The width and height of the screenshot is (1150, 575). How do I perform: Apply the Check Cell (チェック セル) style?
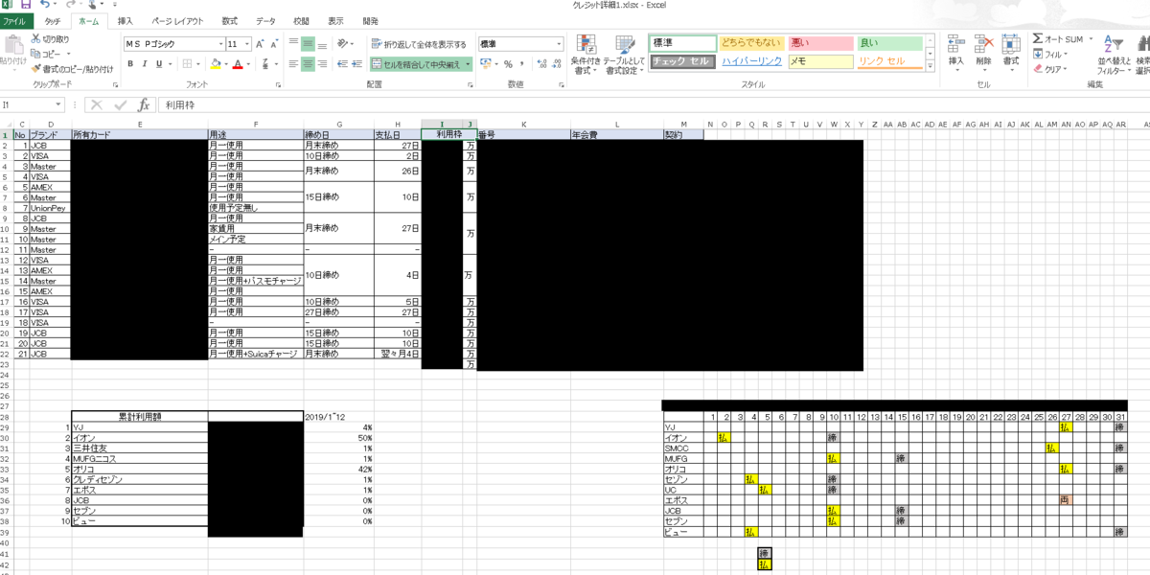coord(682,61)
